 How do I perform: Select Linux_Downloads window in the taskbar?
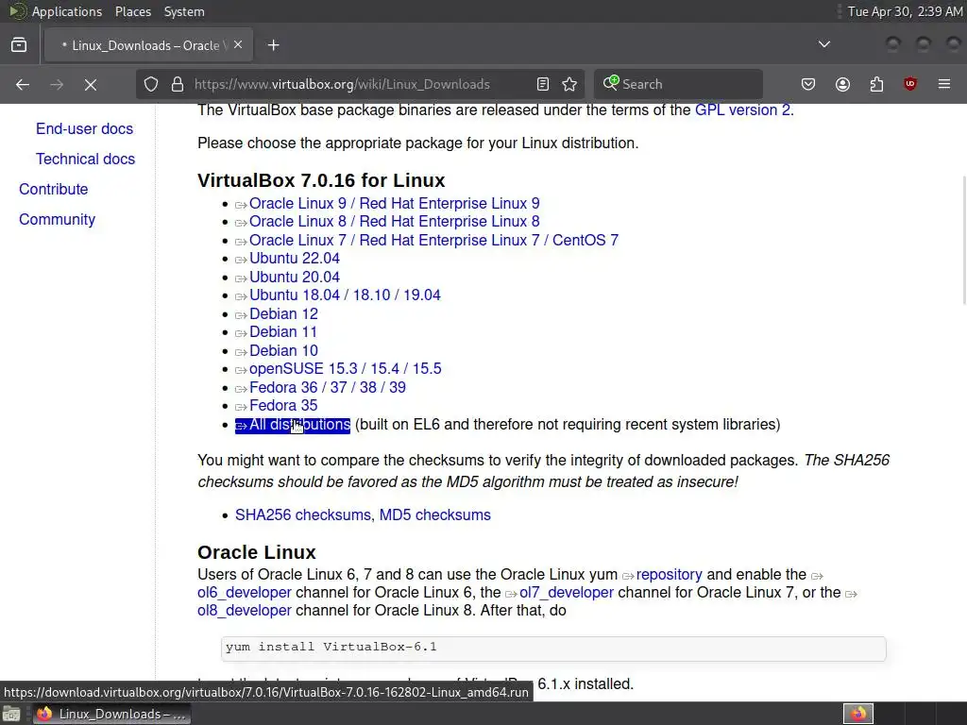pyautogui.click(x=111, y=714)
